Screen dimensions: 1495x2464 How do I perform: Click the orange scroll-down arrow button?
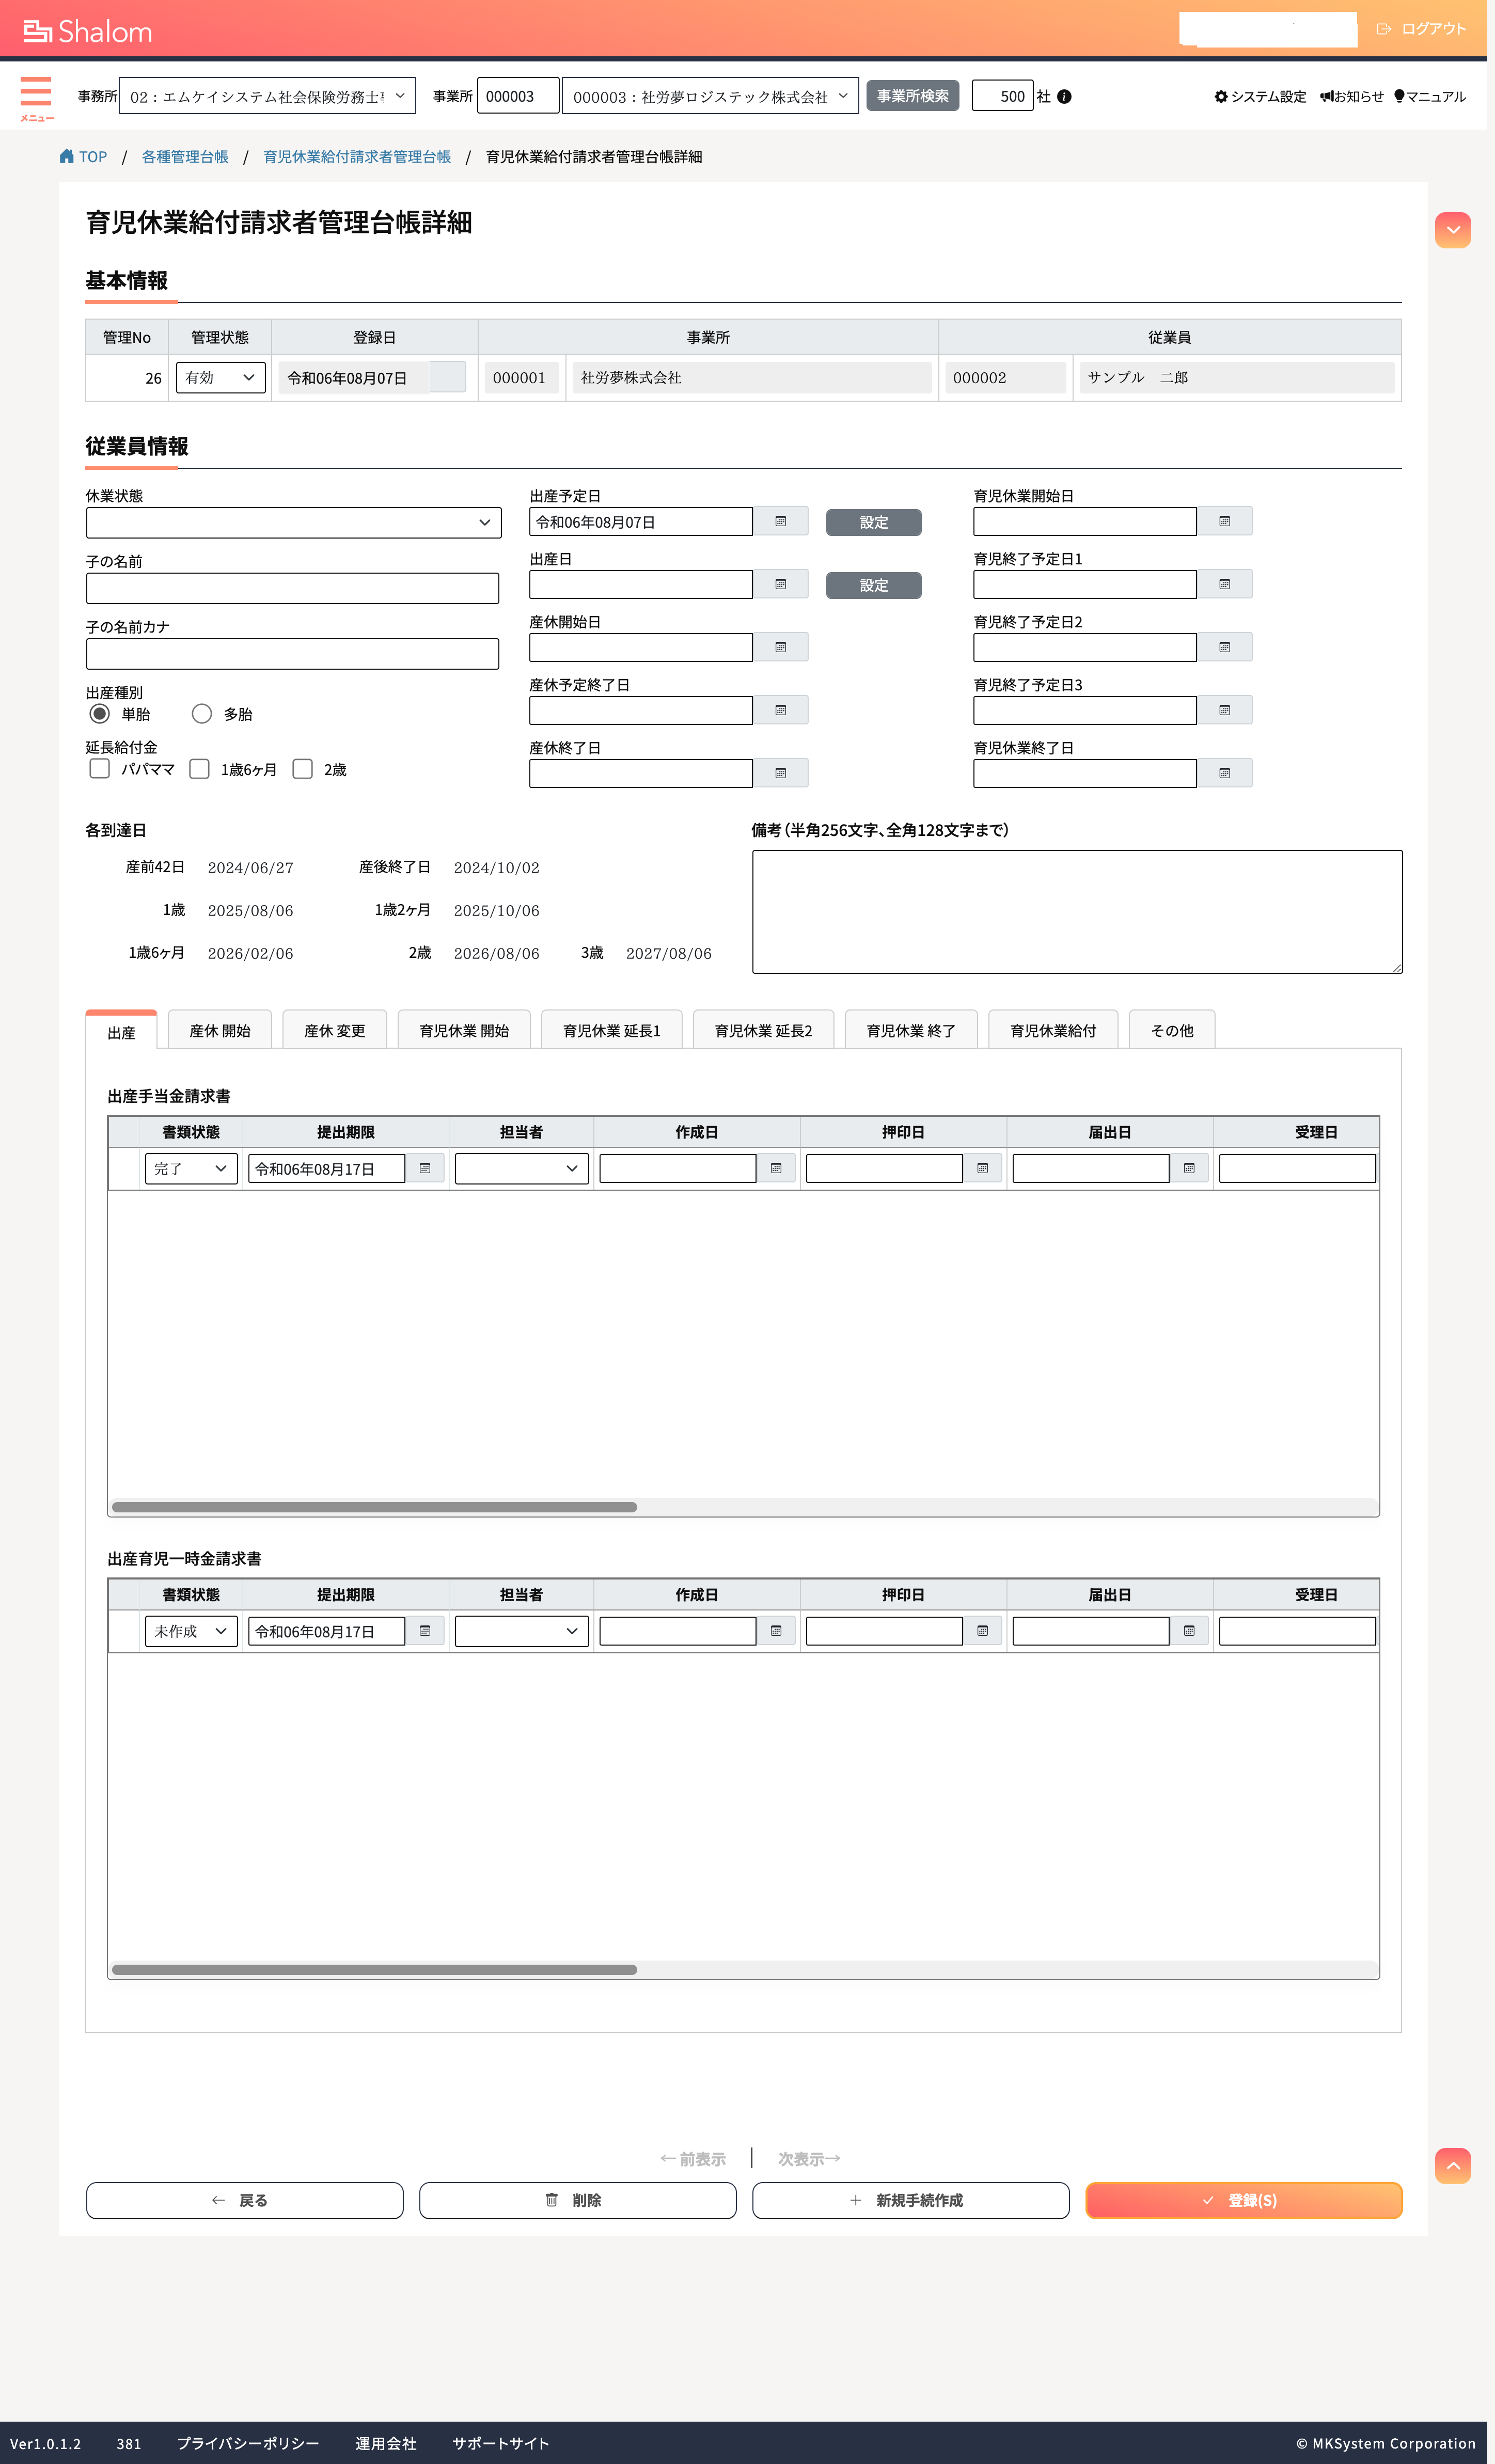point(1453,230)
